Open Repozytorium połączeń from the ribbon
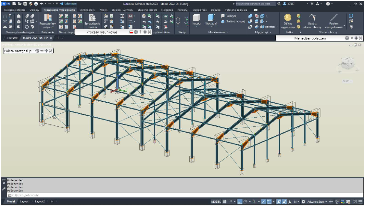The width and height of the screenshot is (365, 206). pos(48,20)
